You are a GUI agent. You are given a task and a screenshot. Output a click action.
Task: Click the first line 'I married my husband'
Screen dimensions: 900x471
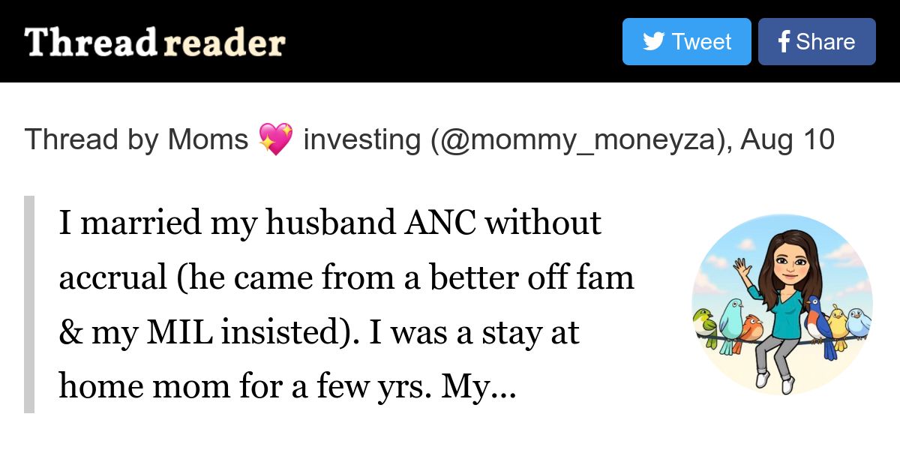coord(330,223)
